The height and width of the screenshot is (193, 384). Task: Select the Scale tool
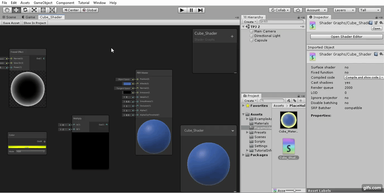click(34, 10)
